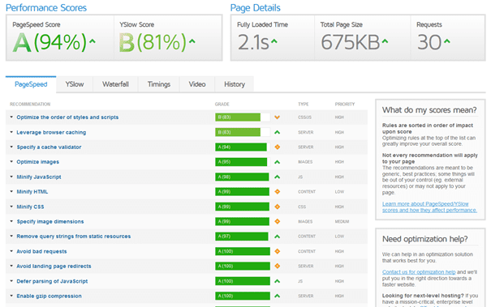Click the TYPE column header

tap(303, 104)
